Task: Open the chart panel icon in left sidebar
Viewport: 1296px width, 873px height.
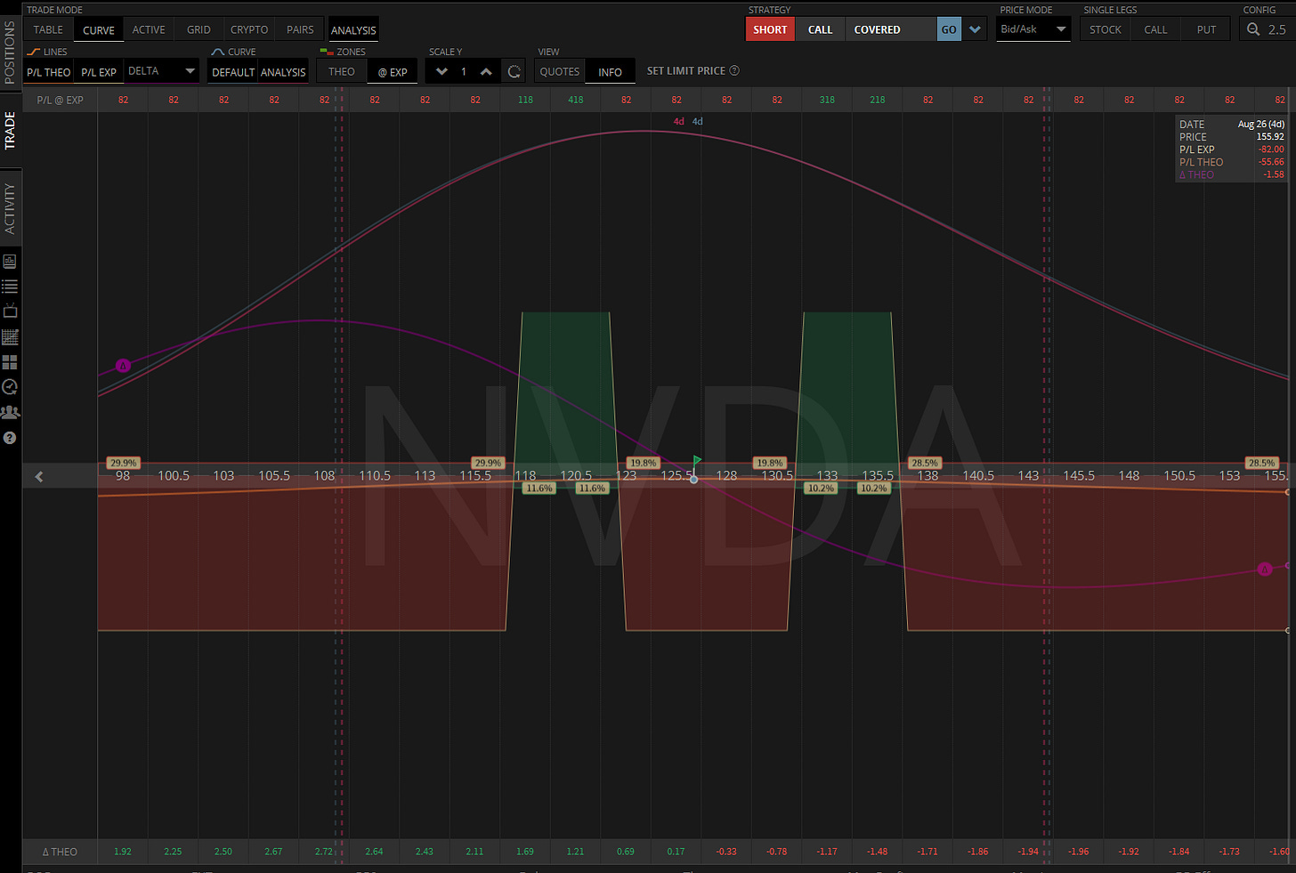Action: pyautogui.click(x=10, y=262)
